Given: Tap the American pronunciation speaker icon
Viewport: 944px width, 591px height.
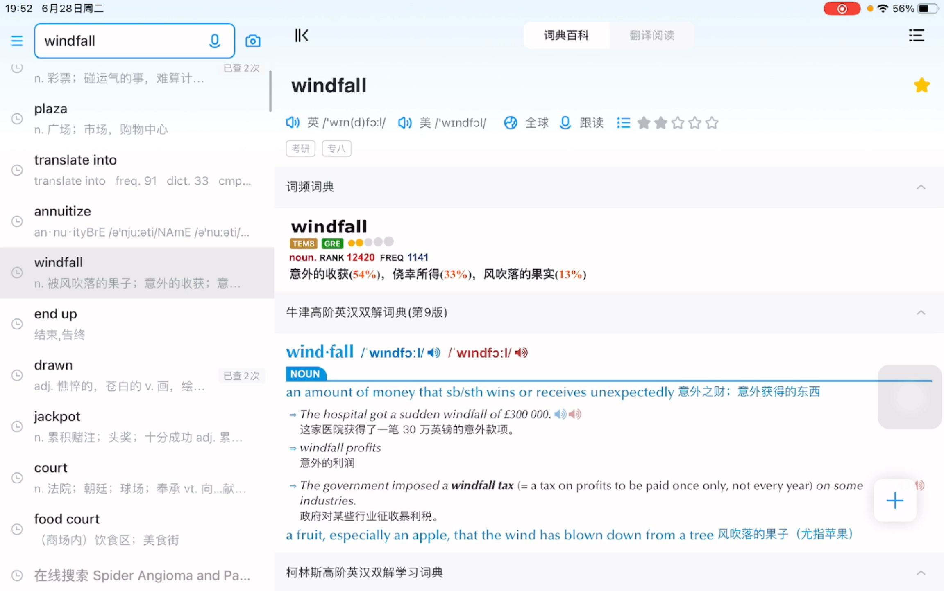Looking at the screenshot, I should click(406, 122).
